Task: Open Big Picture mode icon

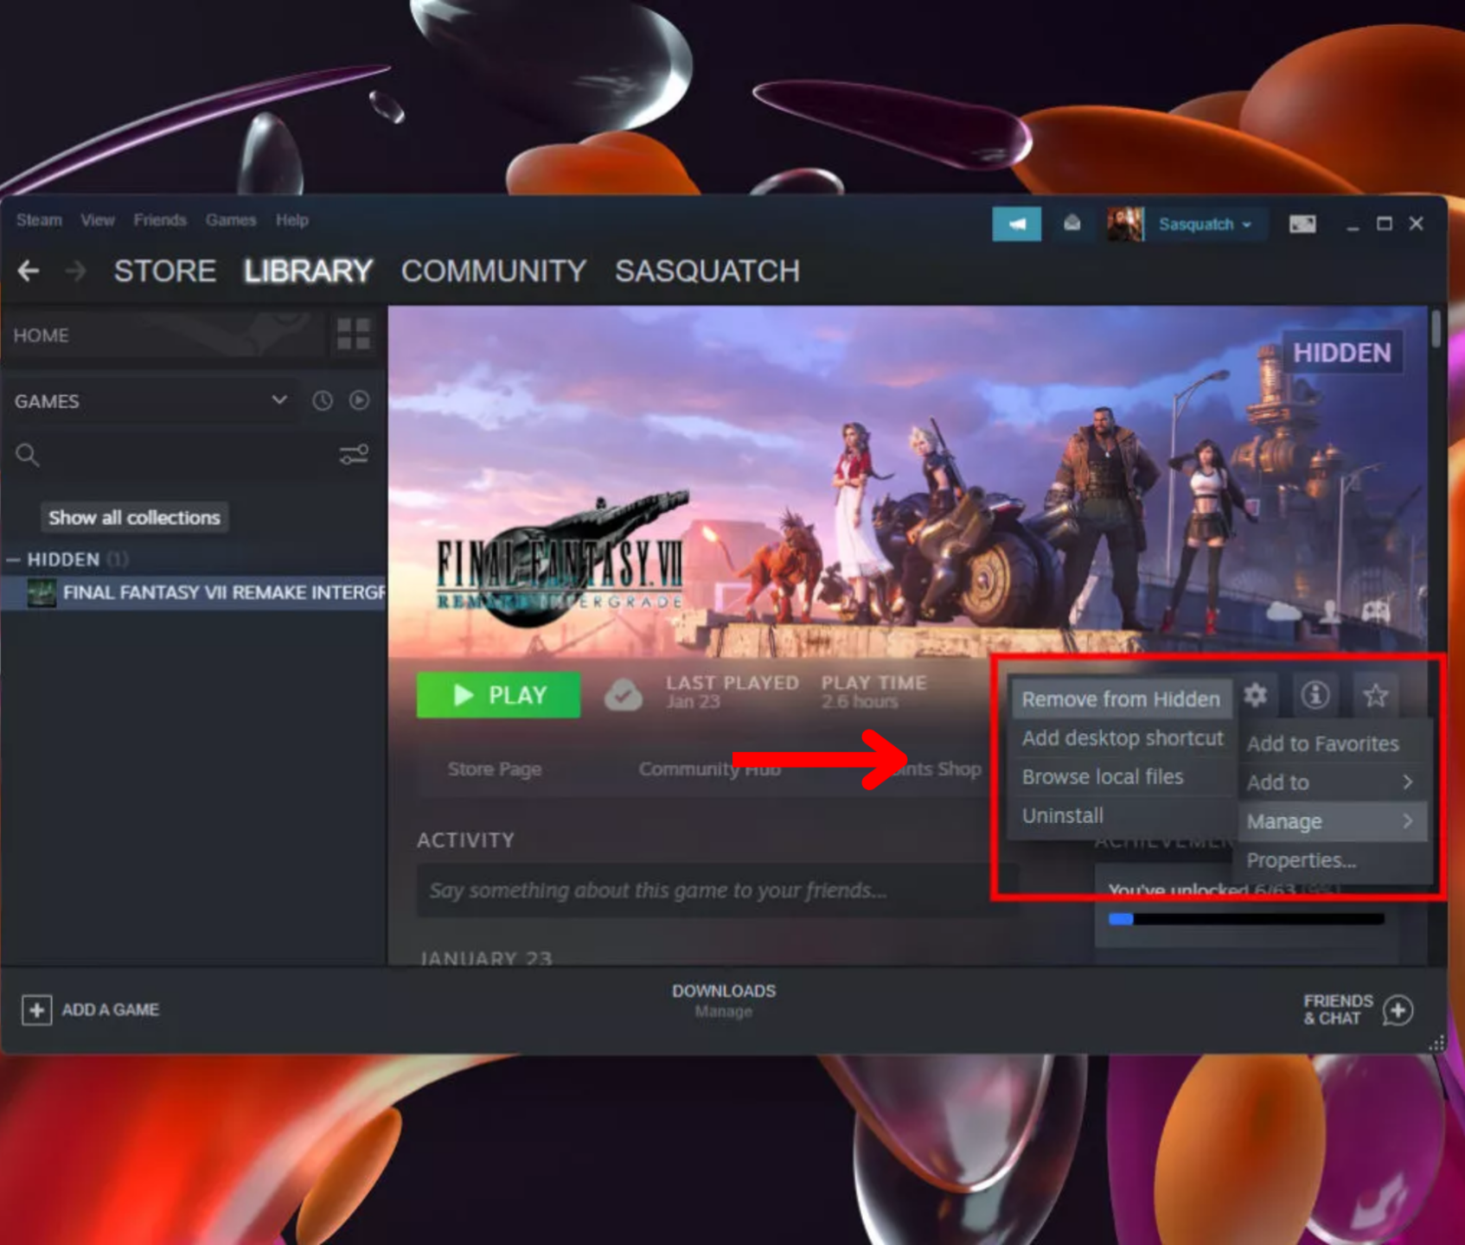Action: (1301, 223)
